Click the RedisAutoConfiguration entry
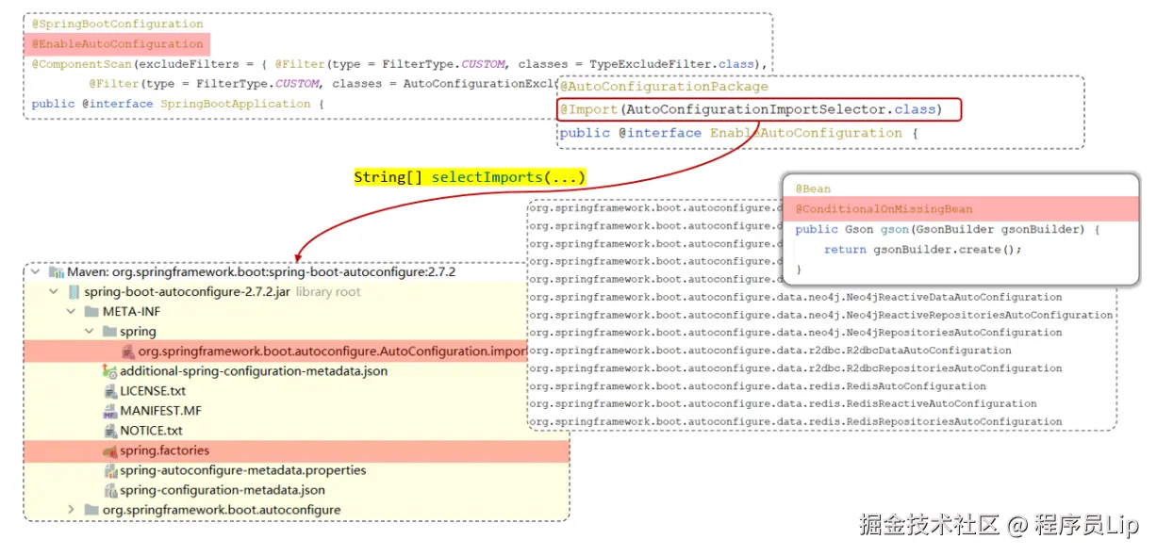Screen dimensions: 1157x556 [757, 386]
